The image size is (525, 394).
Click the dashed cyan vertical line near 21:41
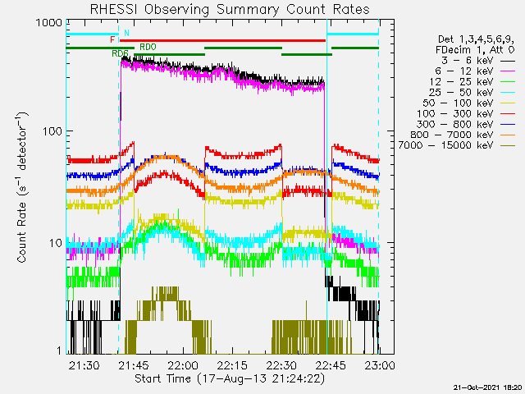pyautogui.click(x=118, y=186)
